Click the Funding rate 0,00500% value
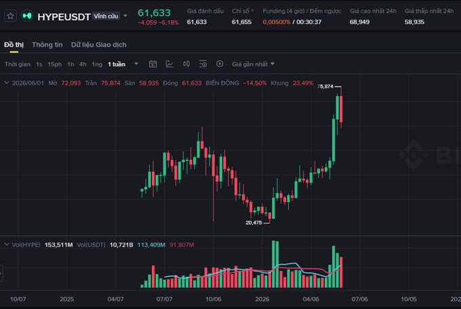The image size is (461, 309). coord(277,22)
